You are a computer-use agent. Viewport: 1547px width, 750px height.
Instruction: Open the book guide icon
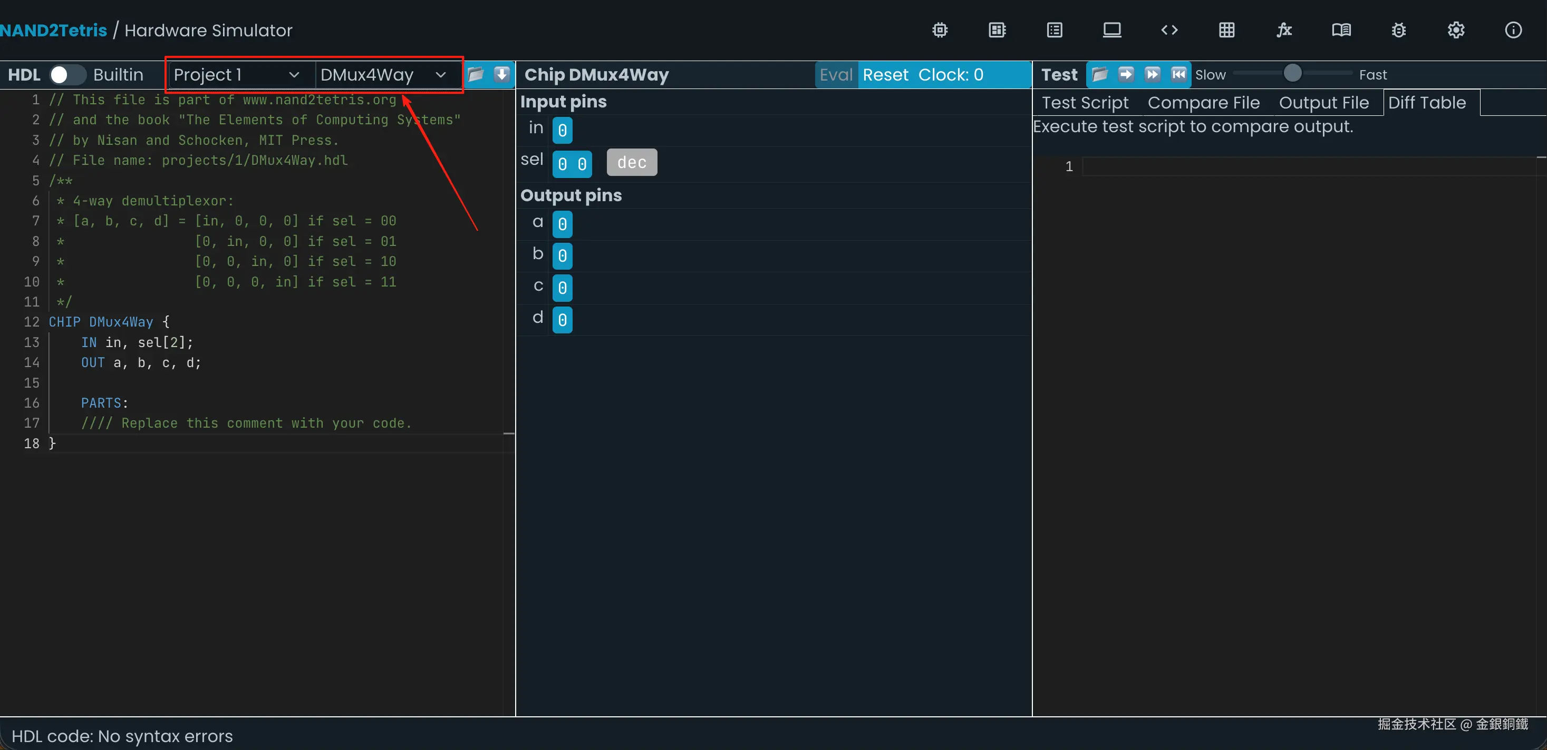point(1341,30)
